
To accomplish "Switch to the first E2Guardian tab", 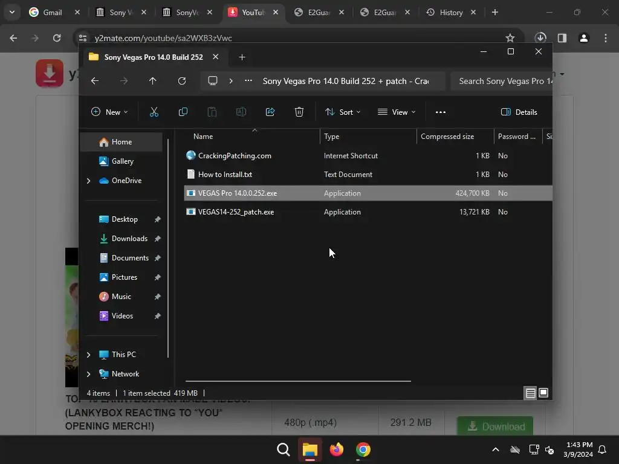I will tap(318, 13).
